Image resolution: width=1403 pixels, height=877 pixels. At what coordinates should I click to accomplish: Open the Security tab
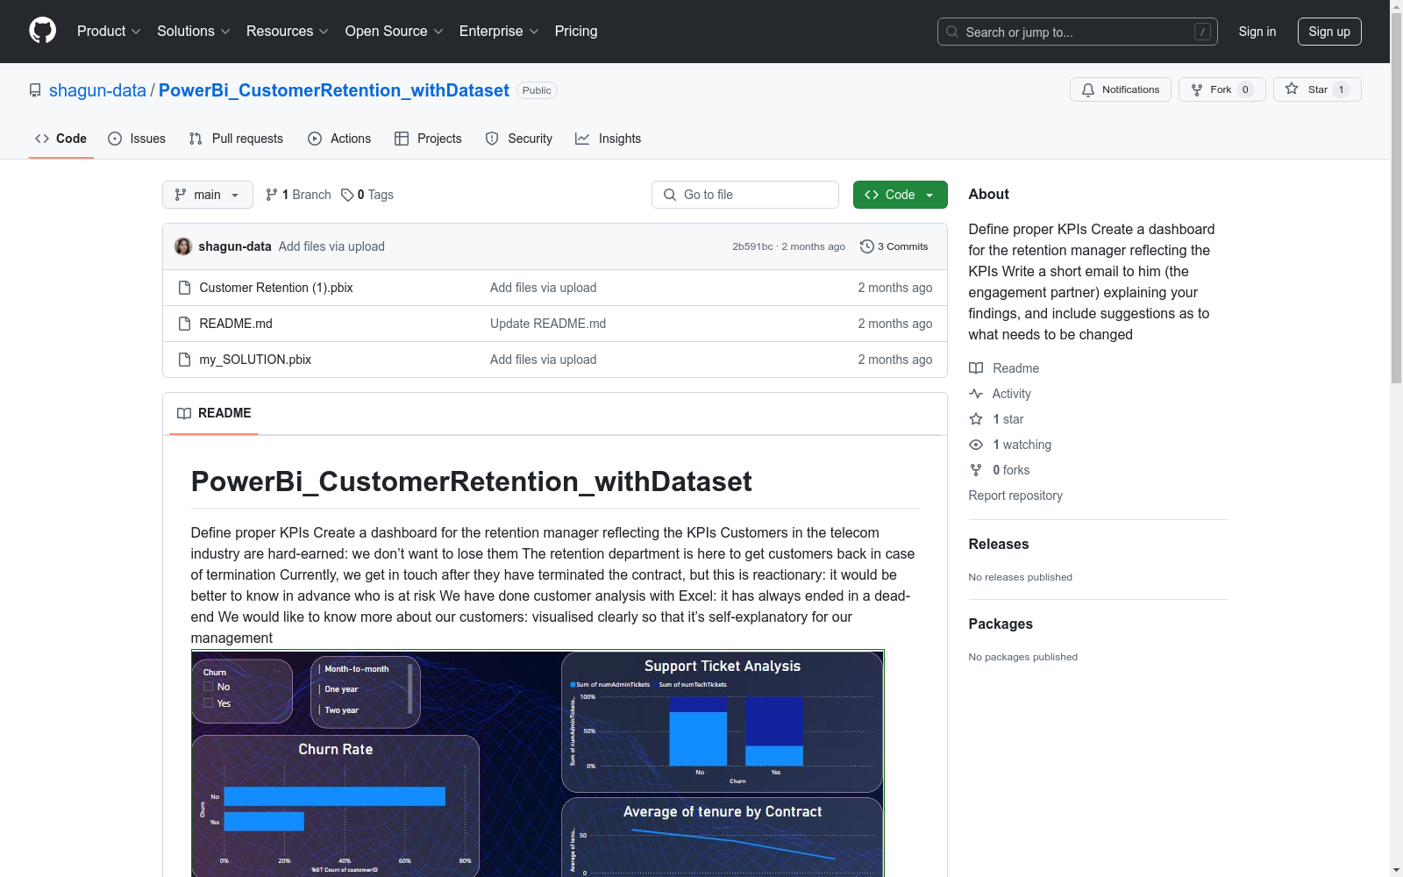click(519, 139)
